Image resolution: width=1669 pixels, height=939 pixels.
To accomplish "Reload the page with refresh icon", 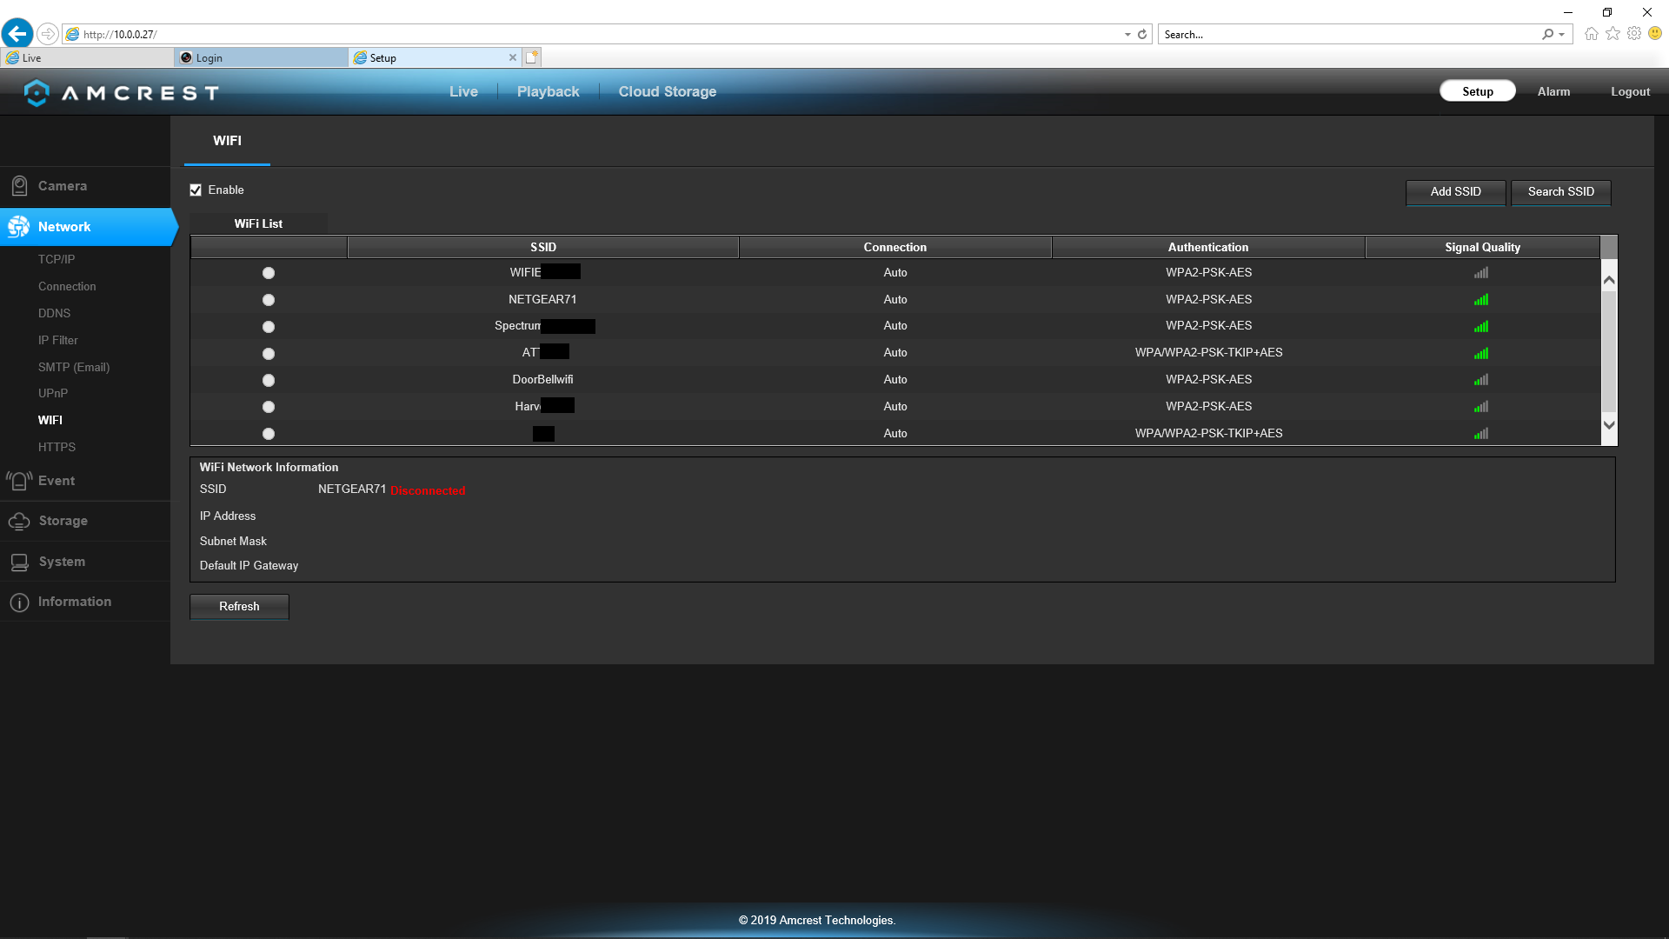I will [1142, 35].
